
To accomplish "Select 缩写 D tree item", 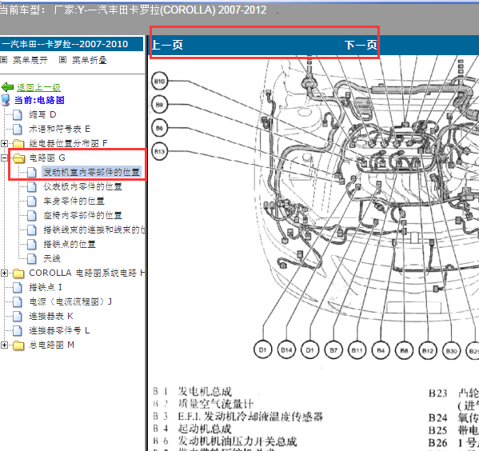I will [x=42, y=114].
